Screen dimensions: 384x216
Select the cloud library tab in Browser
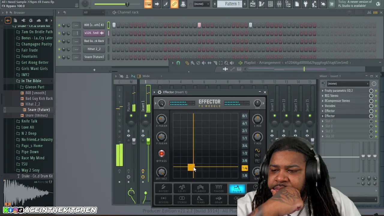pyautogui.click(x=39, y=20)
